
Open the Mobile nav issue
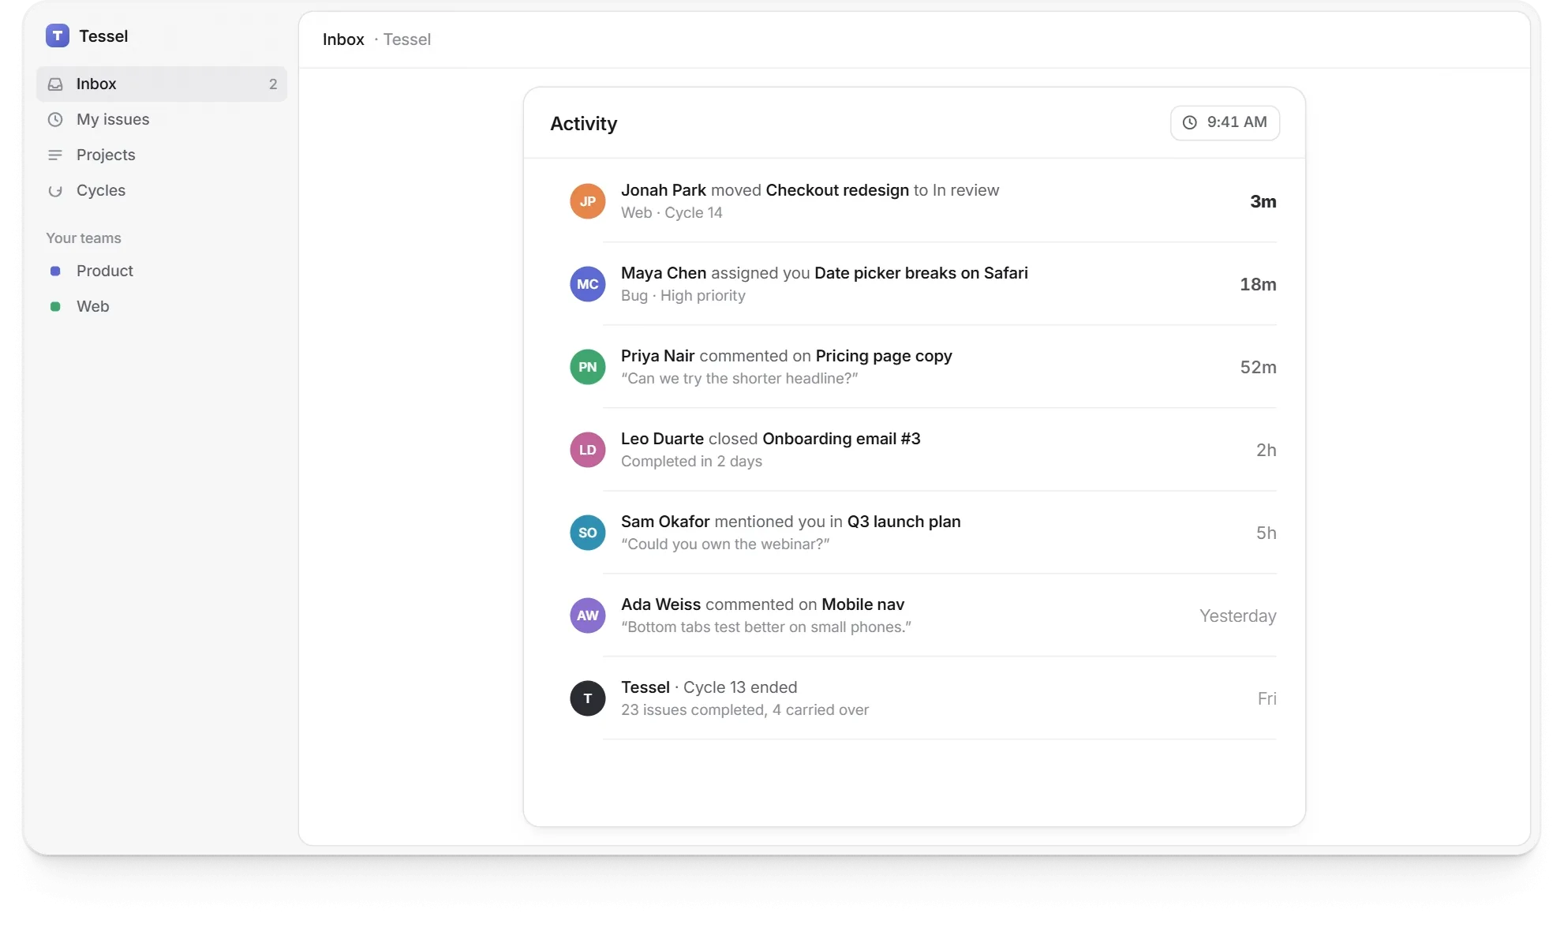[x=862, y=604]
